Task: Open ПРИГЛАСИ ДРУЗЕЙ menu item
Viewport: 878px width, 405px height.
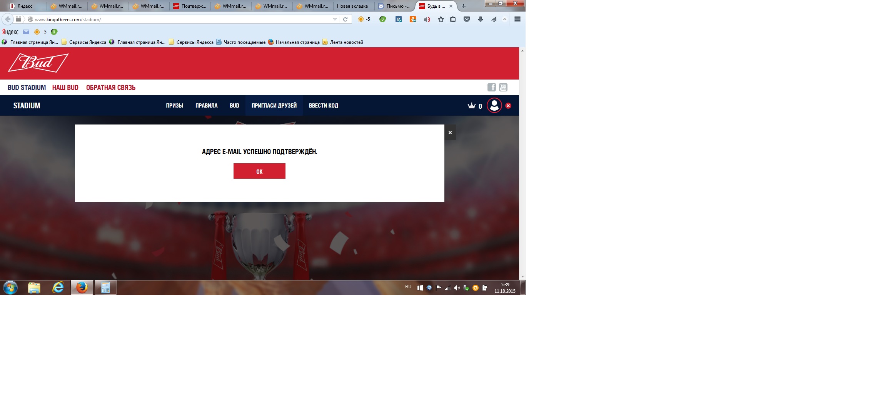Action: (x=274, y=105)
